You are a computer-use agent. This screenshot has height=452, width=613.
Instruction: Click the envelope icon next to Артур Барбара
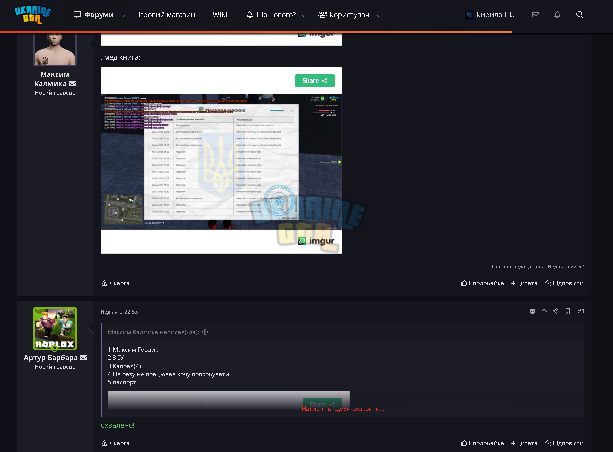coord(83,358)
